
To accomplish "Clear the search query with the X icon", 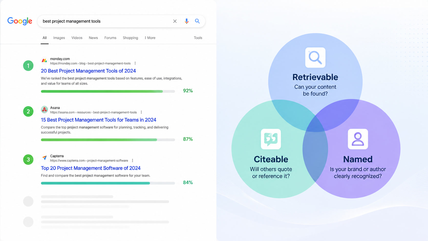I will coord(175,21).
